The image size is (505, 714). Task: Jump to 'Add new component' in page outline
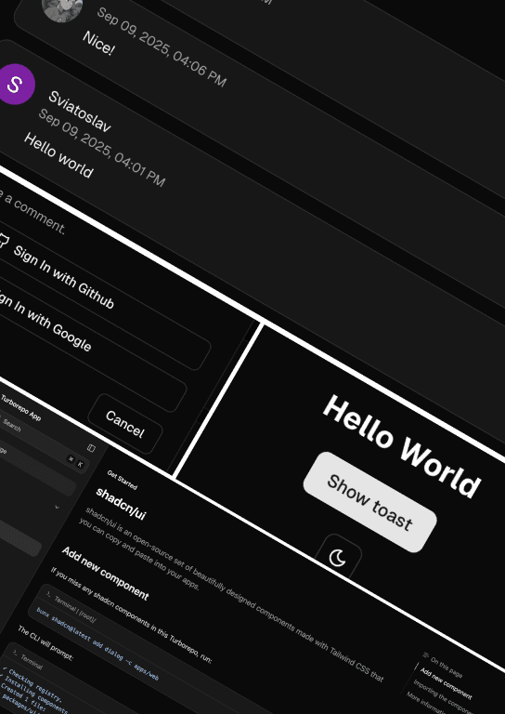coord(446,683)
